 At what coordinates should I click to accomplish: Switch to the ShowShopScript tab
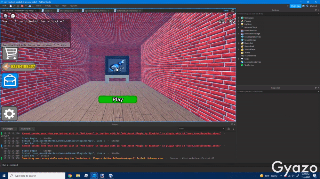tap(67, 11)
